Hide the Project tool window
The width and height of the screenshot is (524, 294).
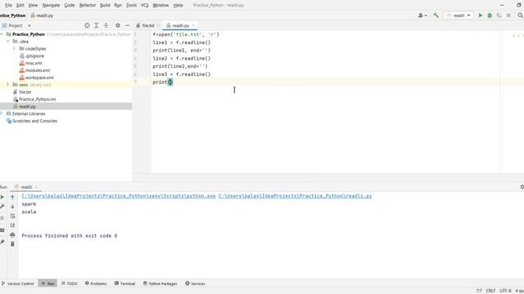click(x=128, y=25)
